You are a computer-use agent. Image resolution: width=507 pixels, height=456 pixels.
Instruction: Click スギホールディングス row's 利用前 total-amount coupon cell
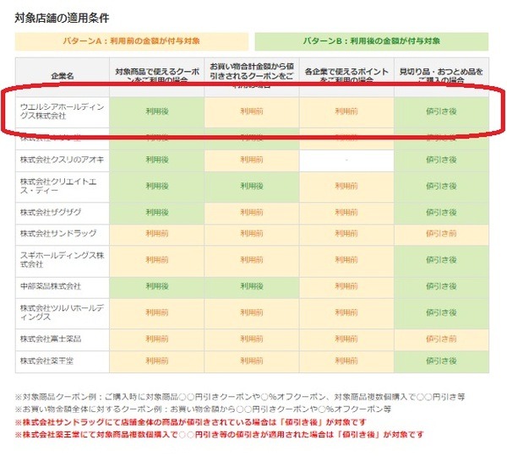[252, 260]
